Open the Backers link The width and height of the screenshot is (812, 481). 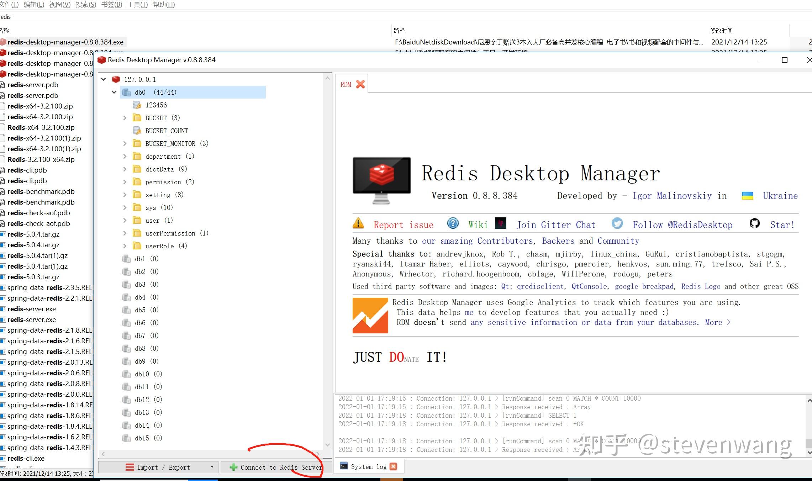pos(558,241)
